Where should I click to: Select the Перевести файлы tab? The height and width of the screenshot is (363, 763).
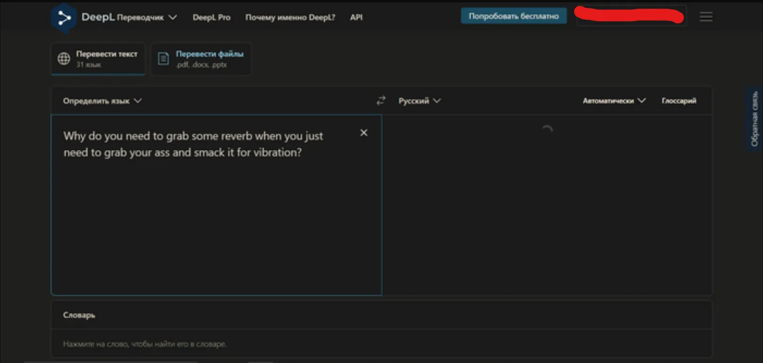click(201, 59)
